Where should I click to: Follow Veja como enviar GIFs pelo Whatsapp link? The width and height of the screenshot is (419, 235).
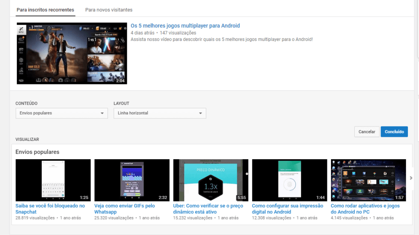point(124,209)
